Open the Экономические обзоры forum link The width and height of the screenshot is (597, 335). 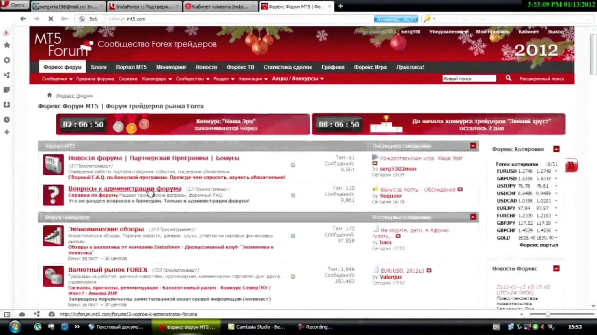tap(106, 229)
